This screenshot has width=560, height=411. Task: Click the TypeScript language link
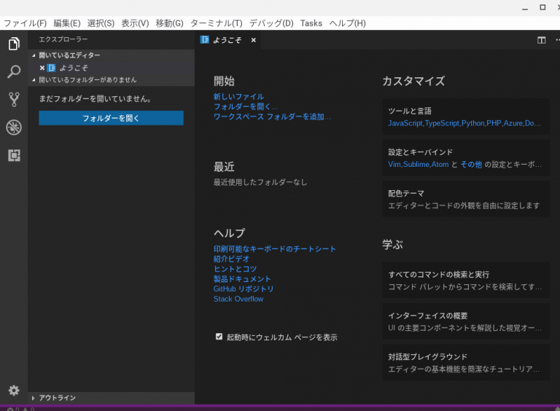click(x=442, y=123)
